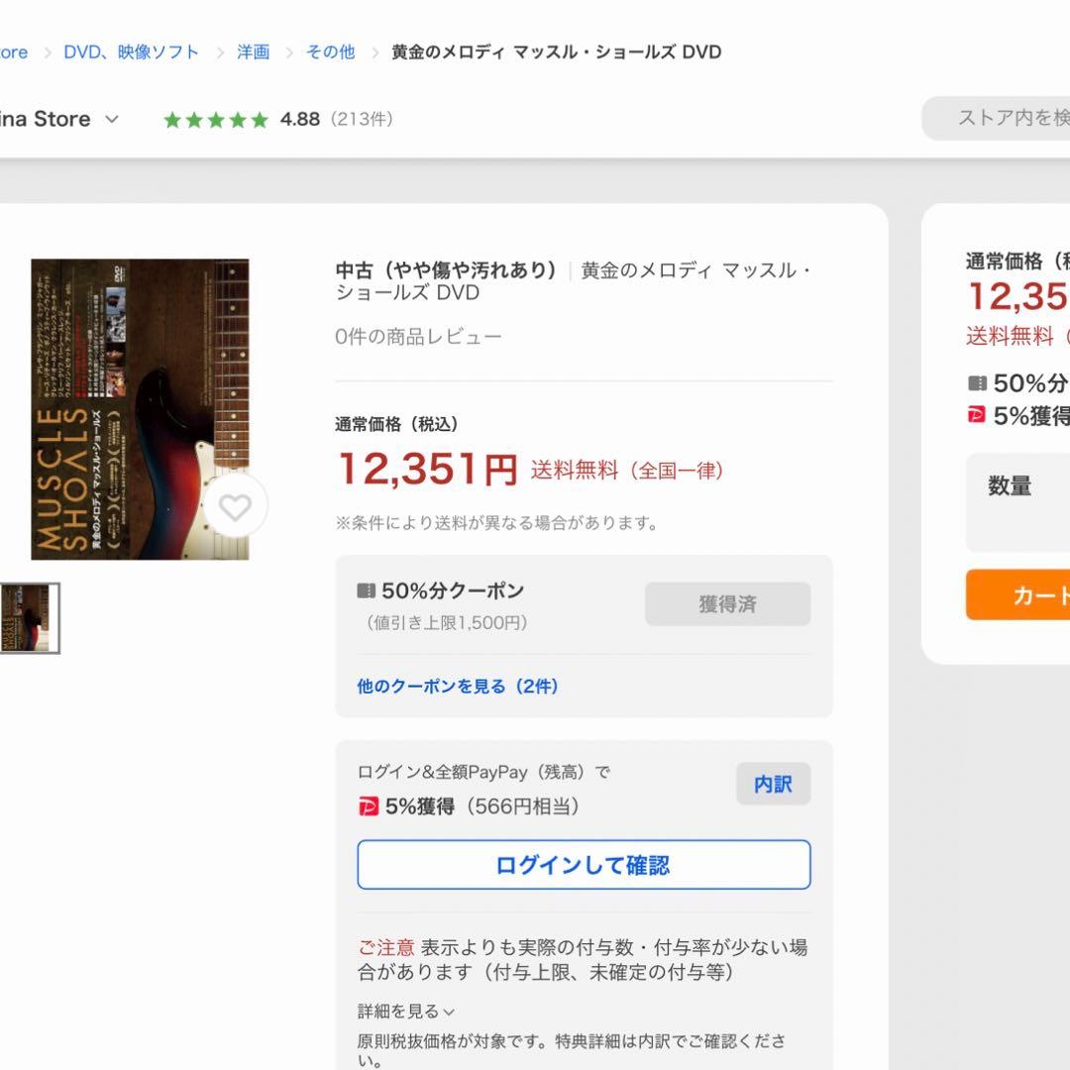This screenshot has height=1070, width=1070.
Task: Click the 通常価格（税込） label
Action: pos(396,424)
